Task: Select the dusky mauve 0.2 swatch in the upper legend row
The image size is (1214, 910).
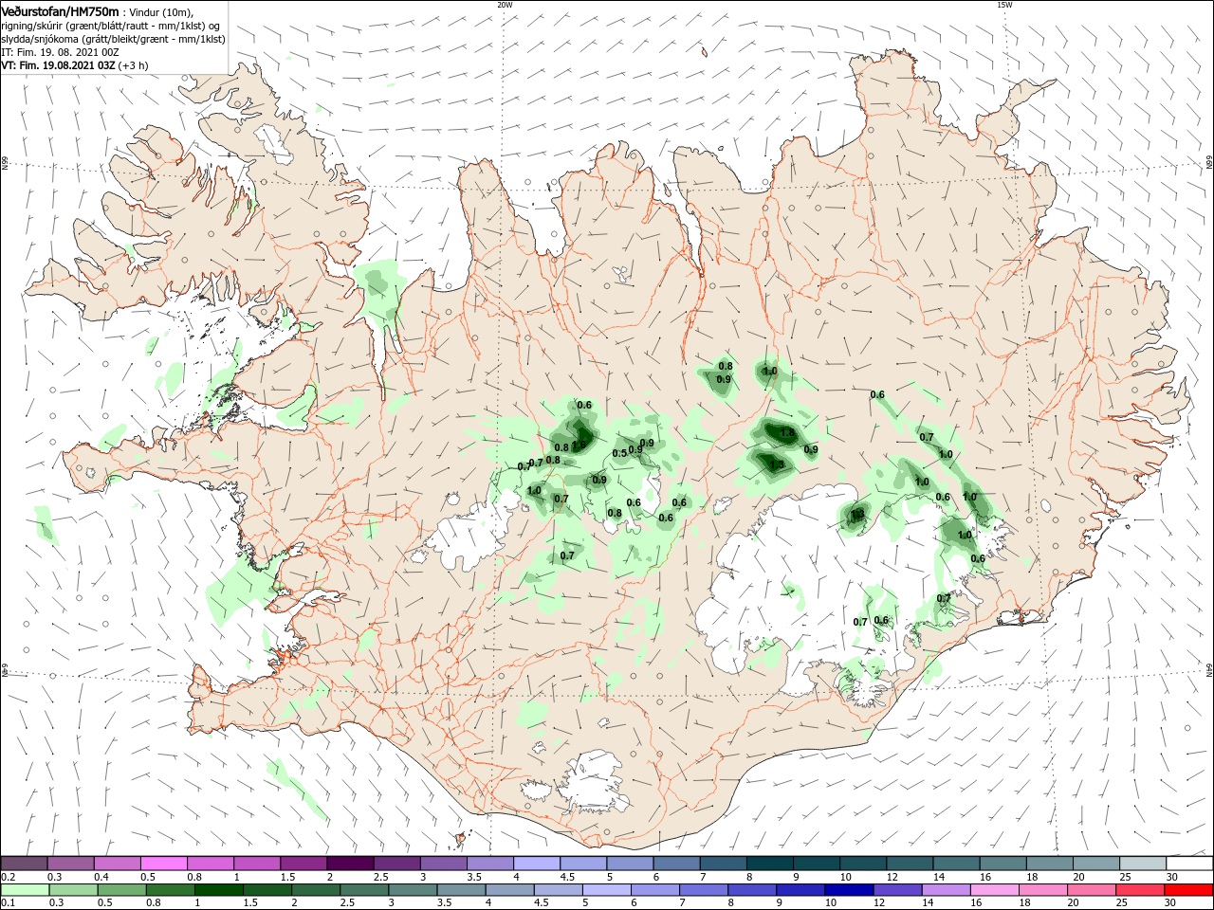Action: [x=24, y=863]
